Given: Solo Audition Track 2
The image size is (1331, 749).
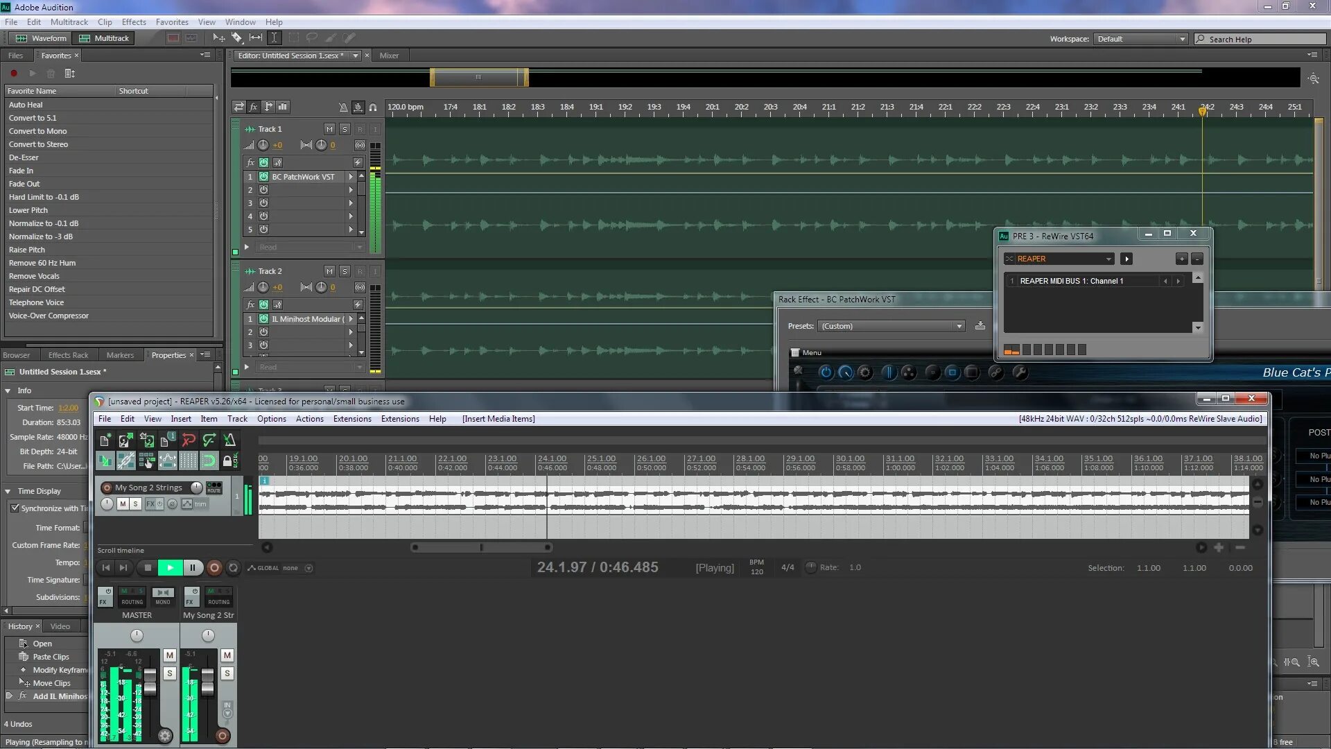Looking at the screenshot, I should (345, 271).
